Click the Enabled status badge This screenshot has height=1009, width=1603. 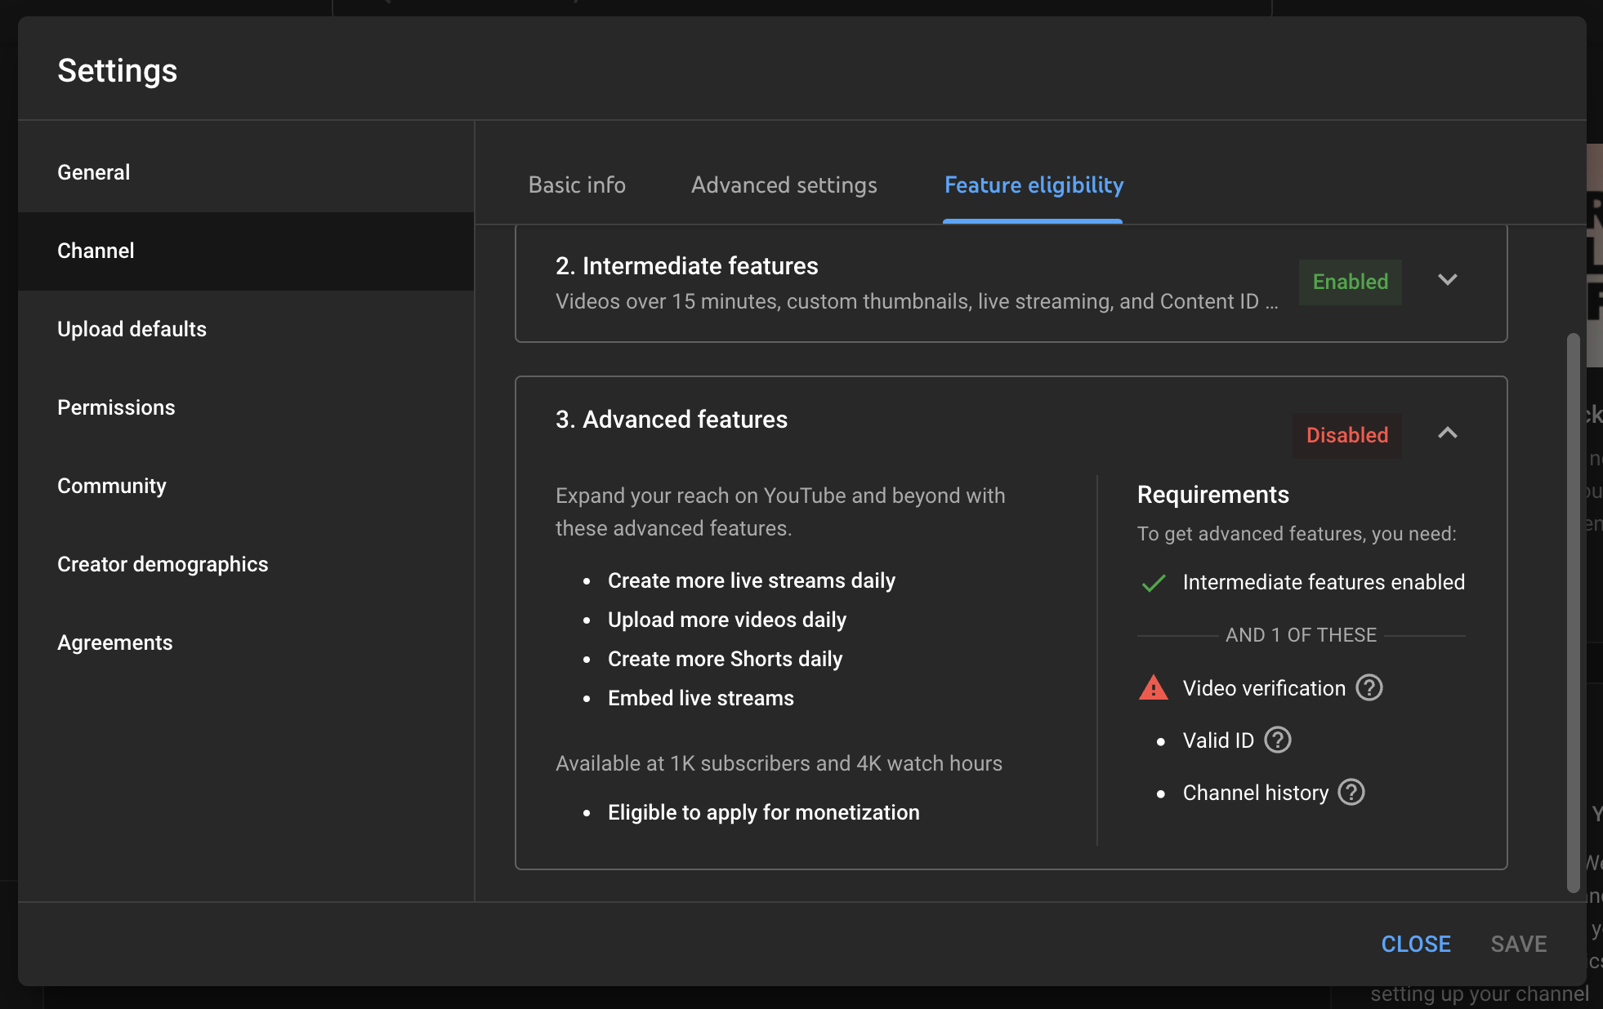1351,282
